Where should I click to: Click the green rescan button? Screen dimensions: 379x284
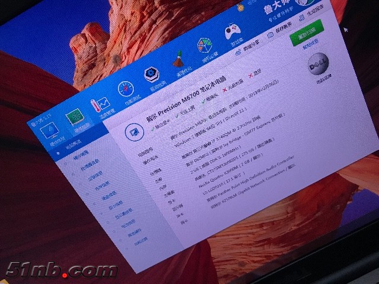pos(307,33)
